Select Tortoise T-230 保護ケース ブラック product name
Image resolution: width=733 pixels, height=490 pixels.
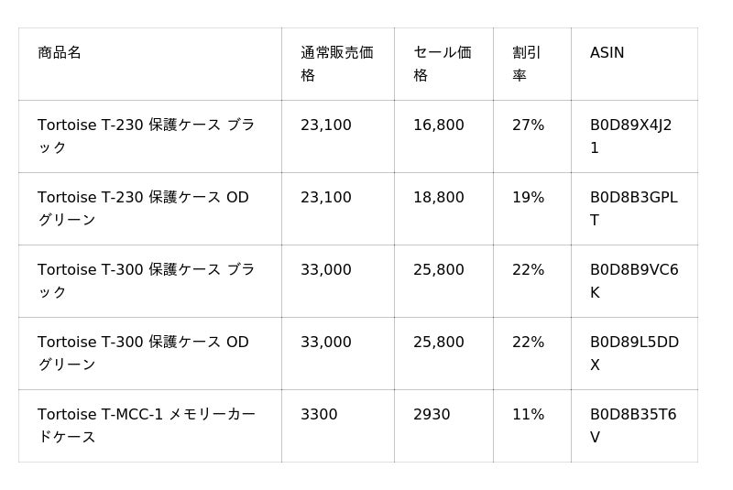(x=146, y=136)
